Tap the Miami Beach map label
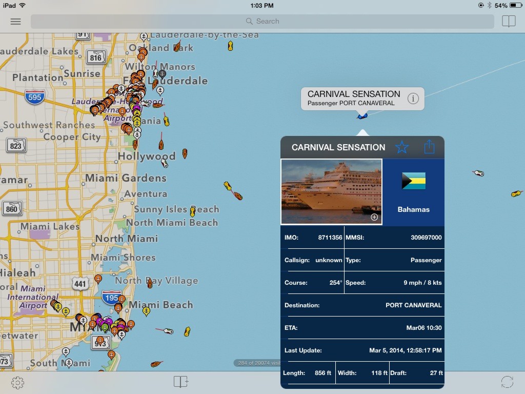The width and height of the screenshot is (525, 394). [x=160, y=305]
